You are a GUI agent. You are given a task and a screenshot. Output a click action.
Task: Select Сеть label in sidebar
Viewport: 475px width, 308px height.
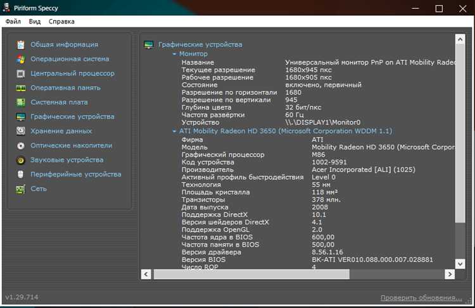click(x=39, y=188)
